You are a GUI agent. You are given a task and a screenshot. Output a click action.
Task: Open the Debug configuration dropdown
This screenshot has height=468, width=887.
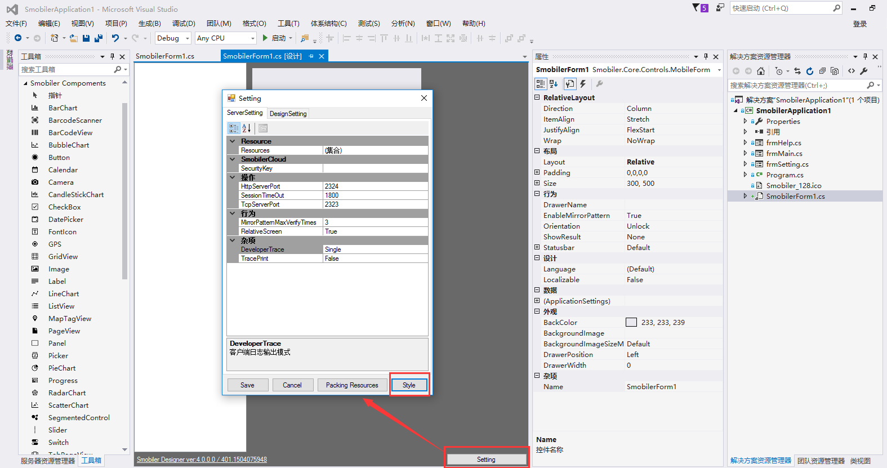click(188, 38)
